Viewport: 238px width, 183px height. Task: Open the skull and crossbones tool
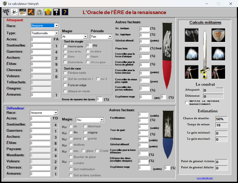(14, 12)
